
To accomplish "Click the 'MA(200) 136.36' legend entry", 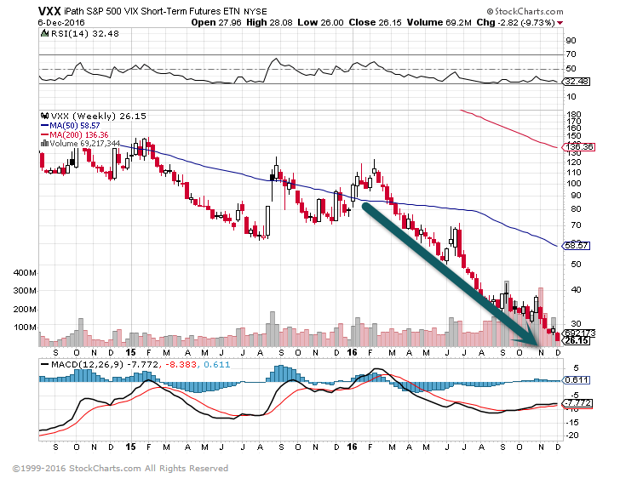I will click(x=79, y=134).
